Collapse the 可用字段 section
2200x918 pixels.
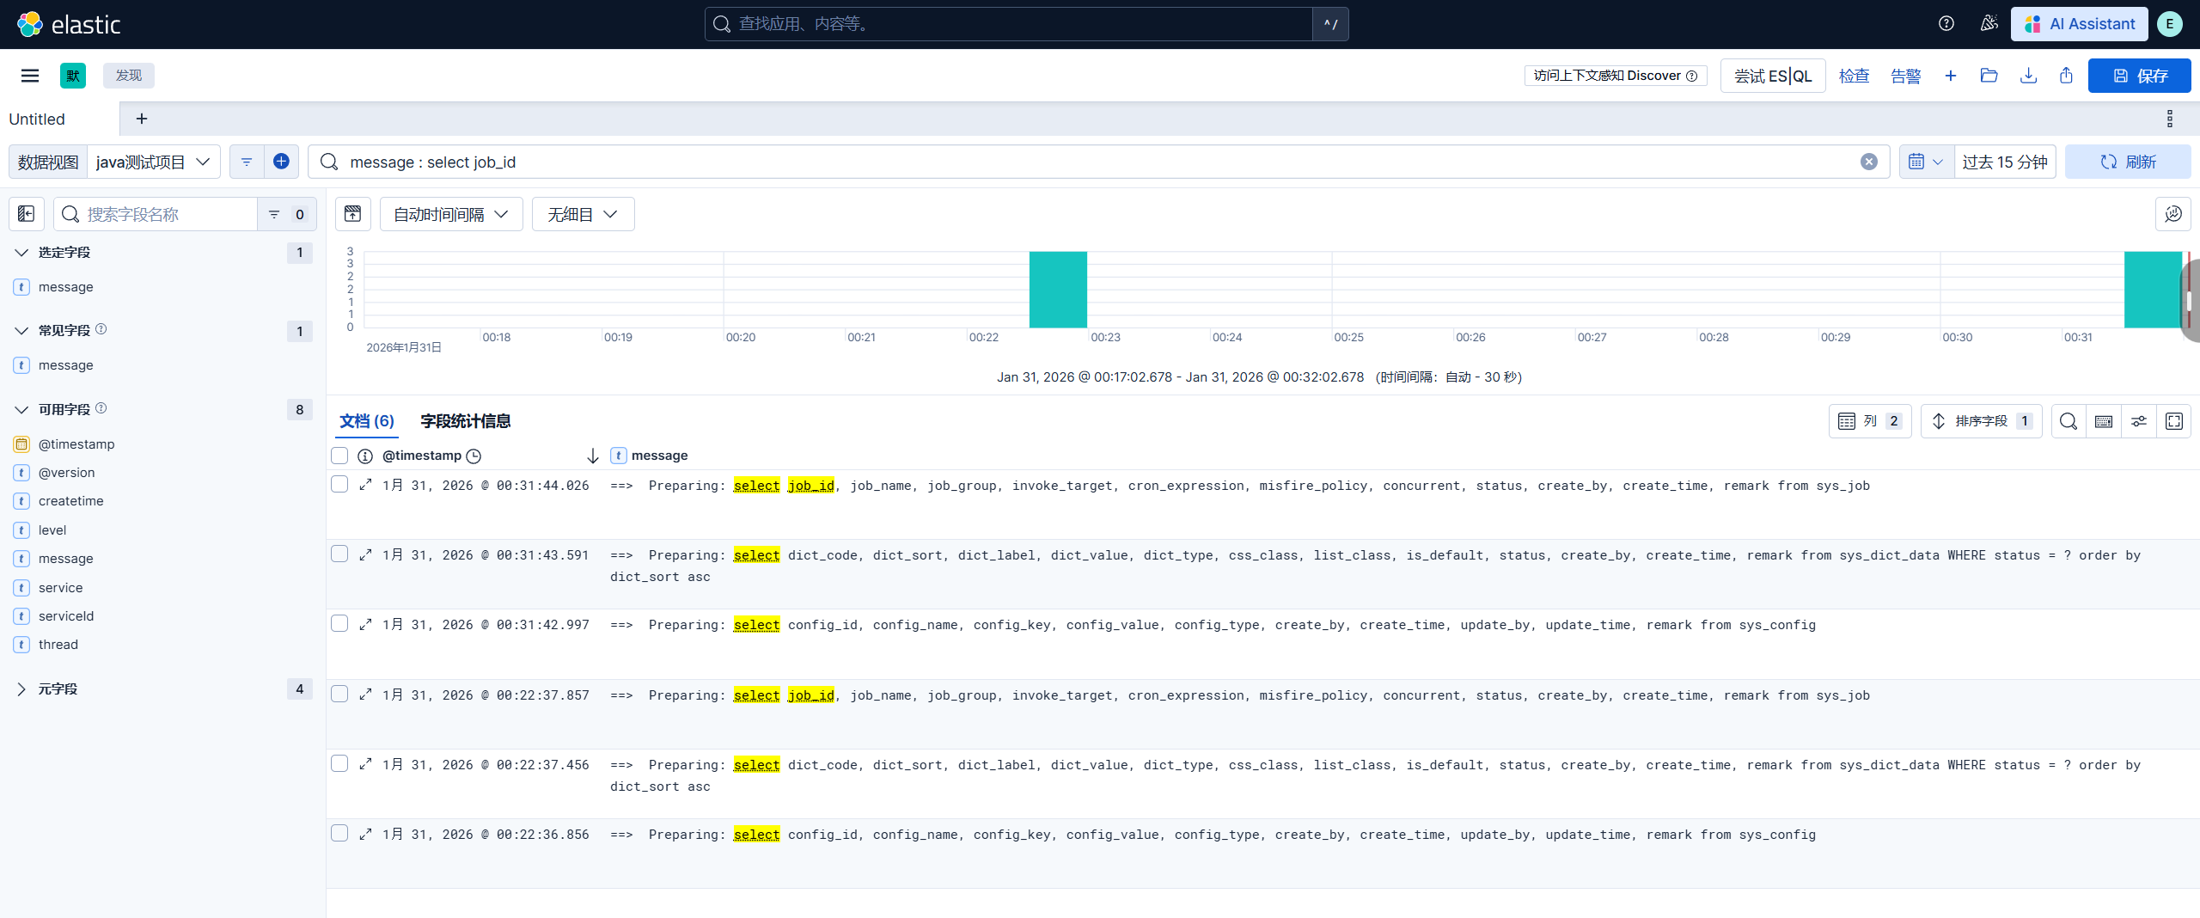coord(21,410)
